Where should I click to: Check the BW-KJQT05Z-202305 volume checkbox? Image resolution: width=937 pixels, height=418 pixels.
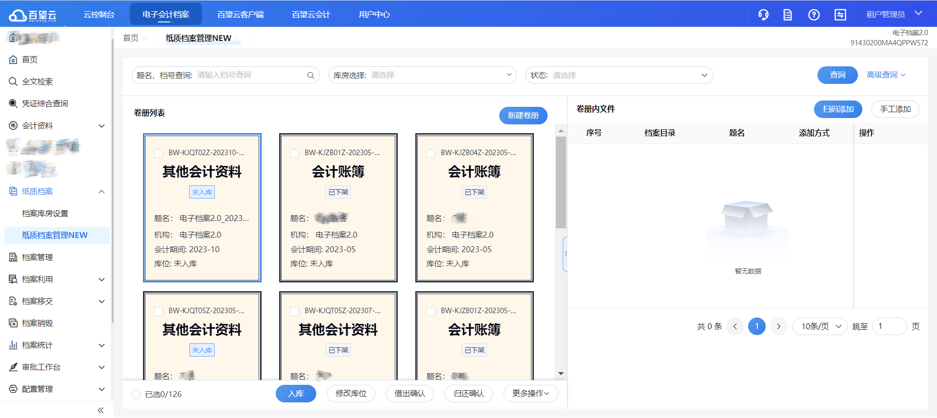pos(159,311)
